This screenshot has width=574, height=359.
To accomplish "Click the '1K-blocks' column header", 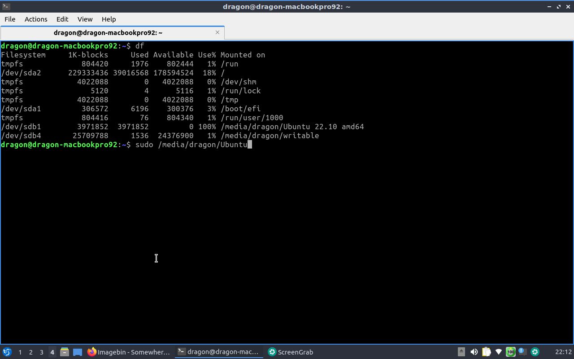I will [88, 55].
